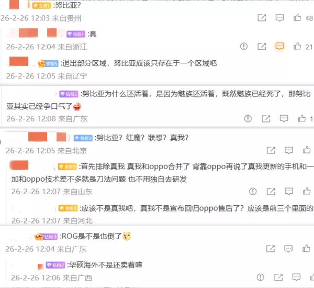Like the 广东 12:08 魅族 comment
Image resolution: width=314 pixels, height=288 pixels.
302,118
